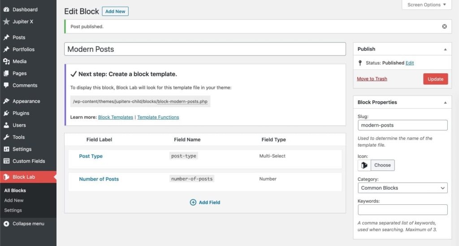Click Add New button beside Edit Block

(x=115, y=11)
